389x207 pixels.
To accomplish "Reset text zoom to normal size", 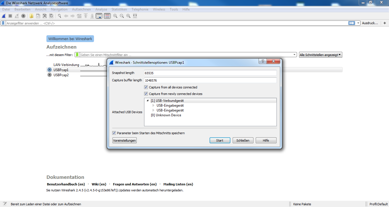I will point(128,16).
